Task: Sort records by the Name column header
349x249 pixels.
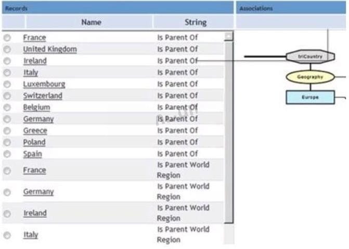Action: pyautogui.click(x=91, y=22)
